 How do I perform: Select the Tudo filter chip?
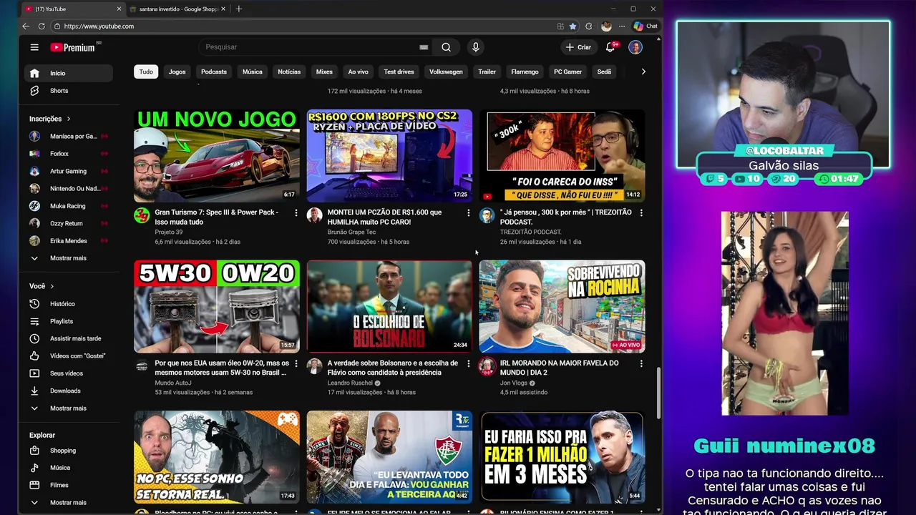(x=146, y=72)
